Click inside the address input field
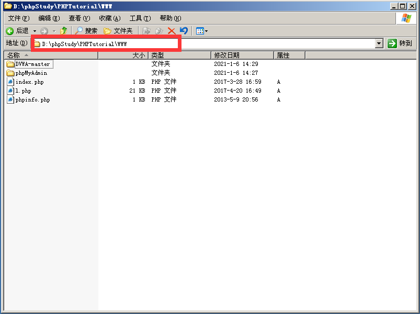 tap(157, 43)
